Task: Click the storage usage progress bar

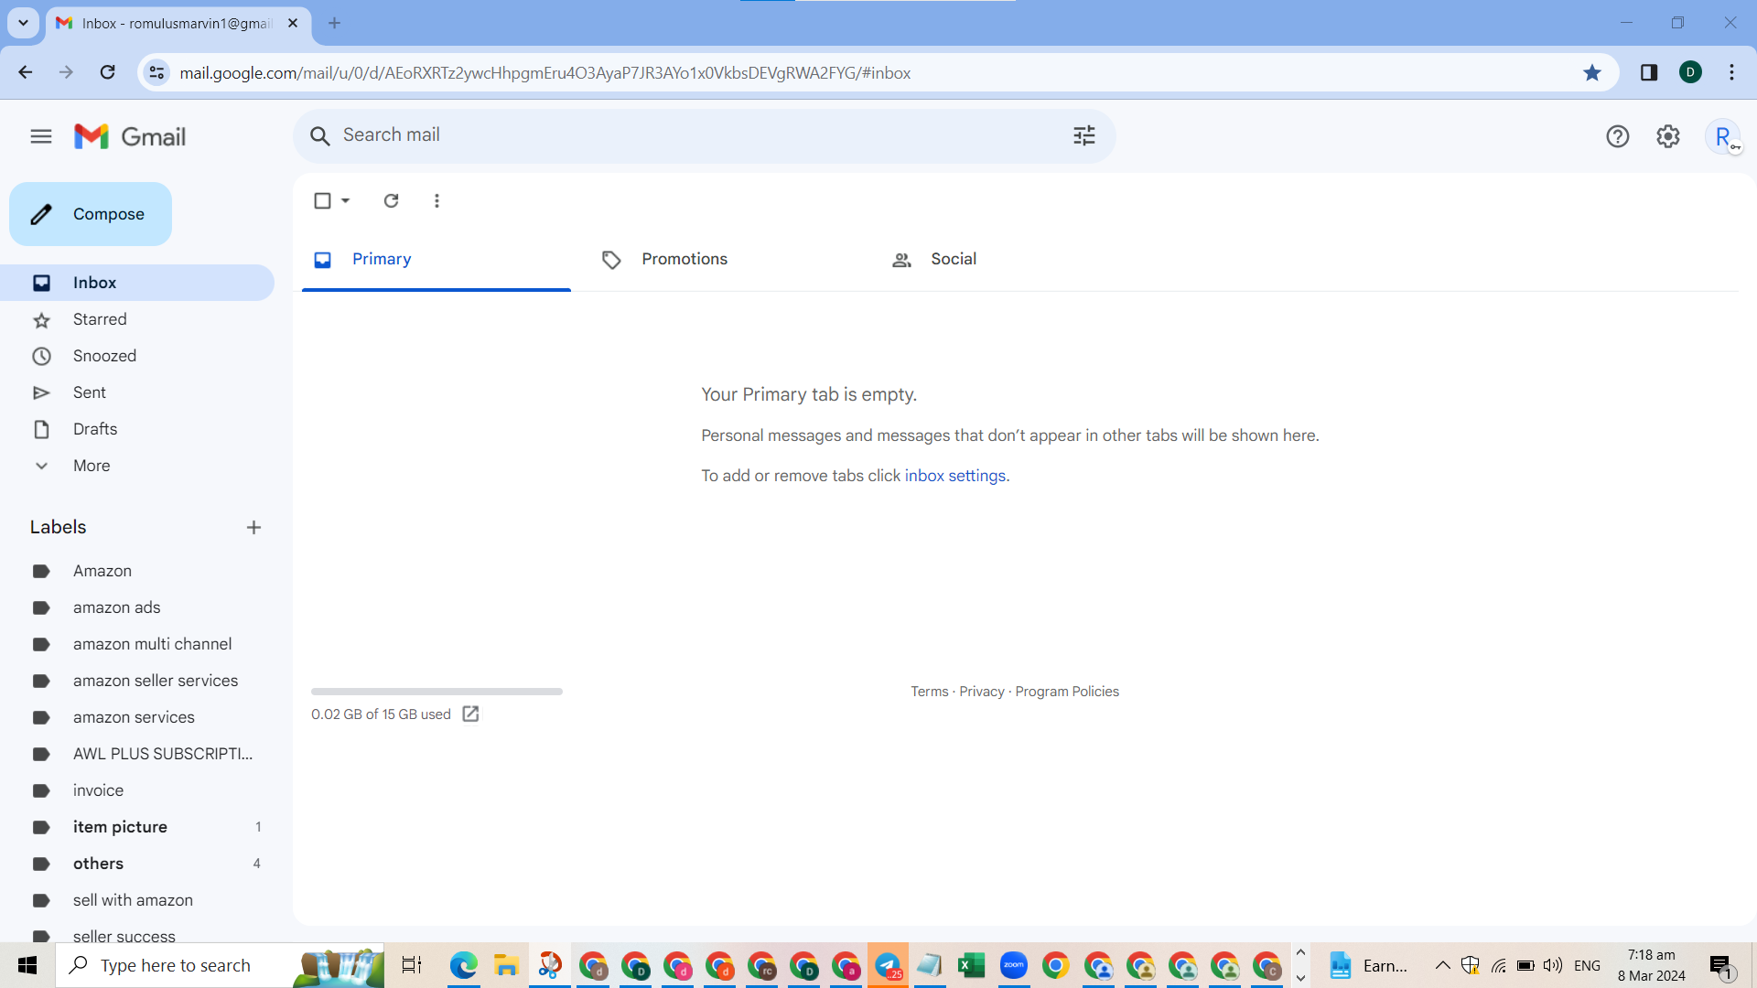Action: 437,692
